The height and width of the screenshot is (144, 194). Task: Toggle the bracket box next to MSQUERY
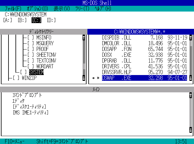point(31,43)
